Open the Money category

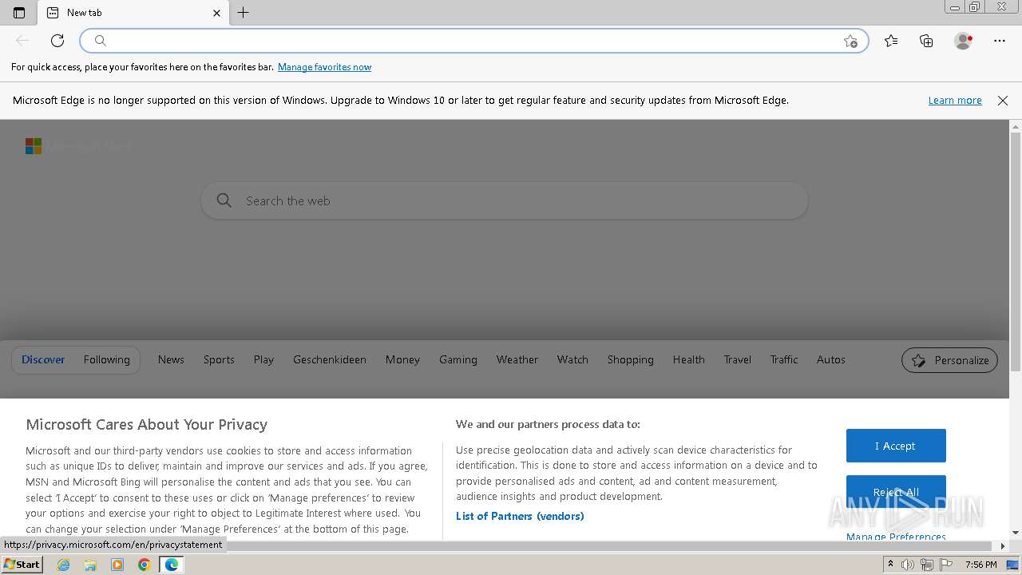[x=402, y=360]
